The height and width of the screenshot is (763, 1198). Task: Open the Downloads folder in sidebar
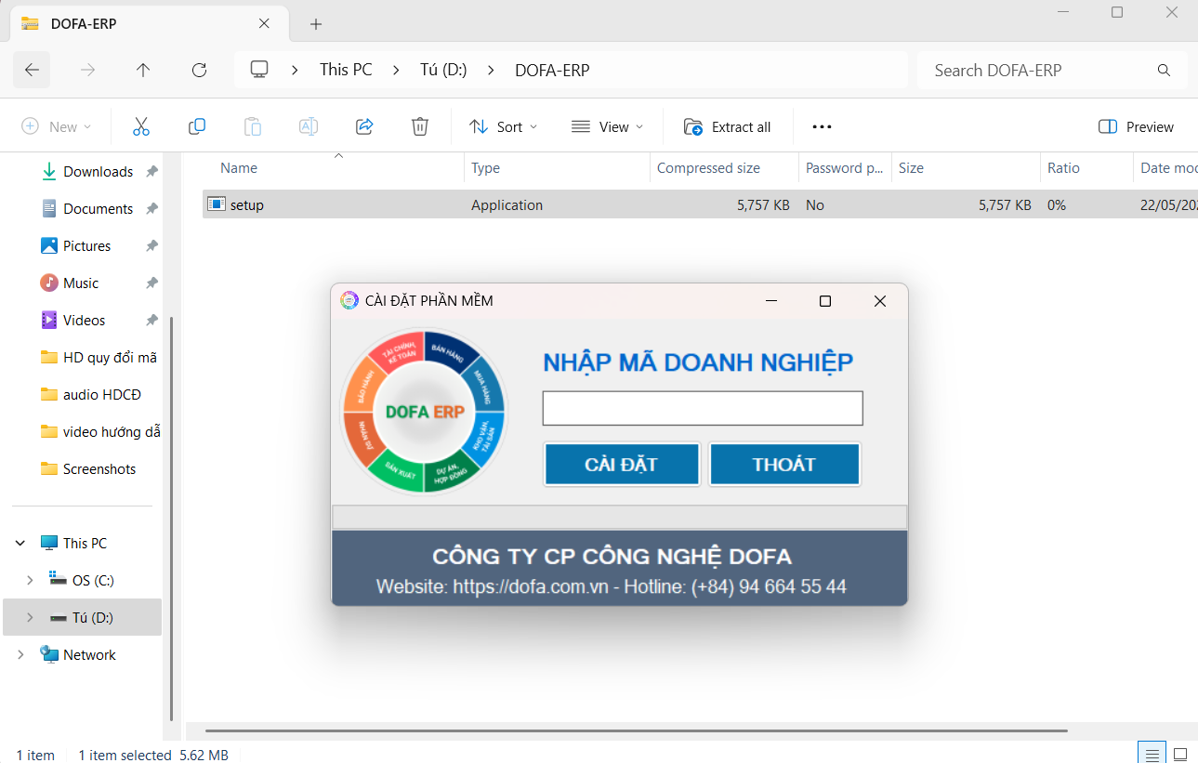tap(98, 172)
